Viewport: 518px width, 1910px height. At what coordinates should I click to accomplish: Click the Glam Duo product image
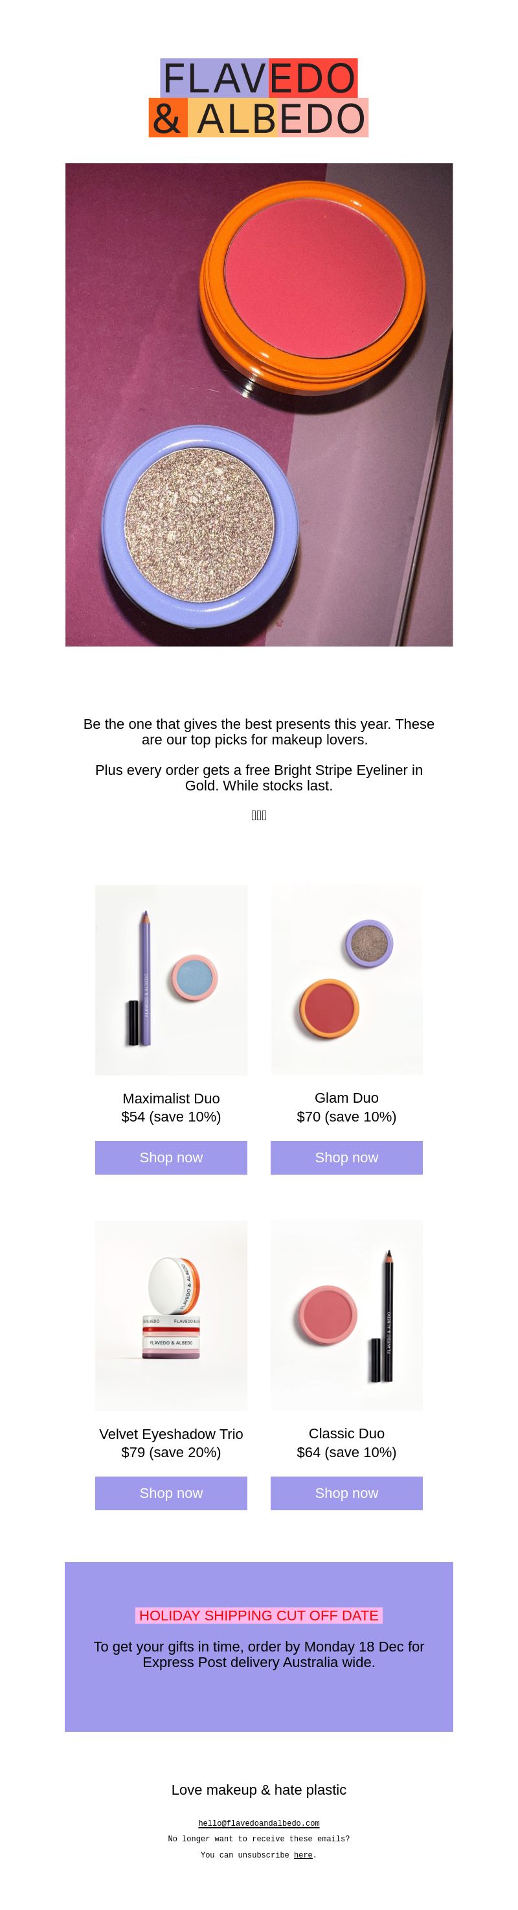(347, 980)
